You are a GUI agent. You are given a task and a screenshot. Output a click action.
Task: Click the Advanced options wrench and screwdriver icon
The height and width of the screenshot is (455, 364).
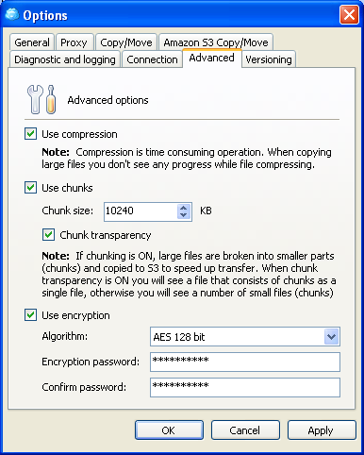click(41, 99)
